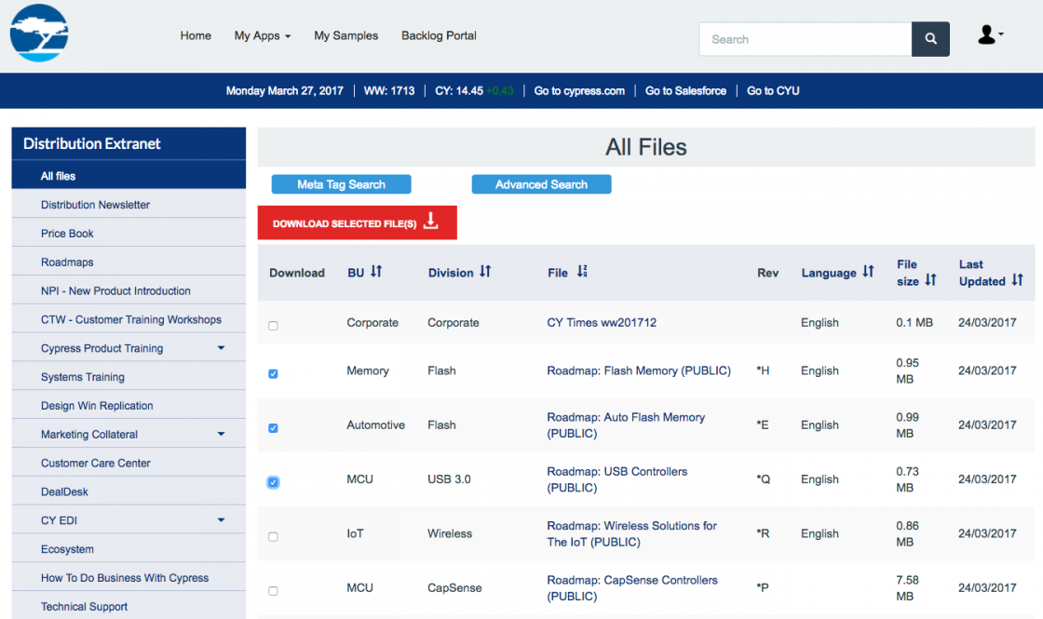Sort by File column arrows
Viewport: 1043px width, 619px height.
[x=582, y=271]
